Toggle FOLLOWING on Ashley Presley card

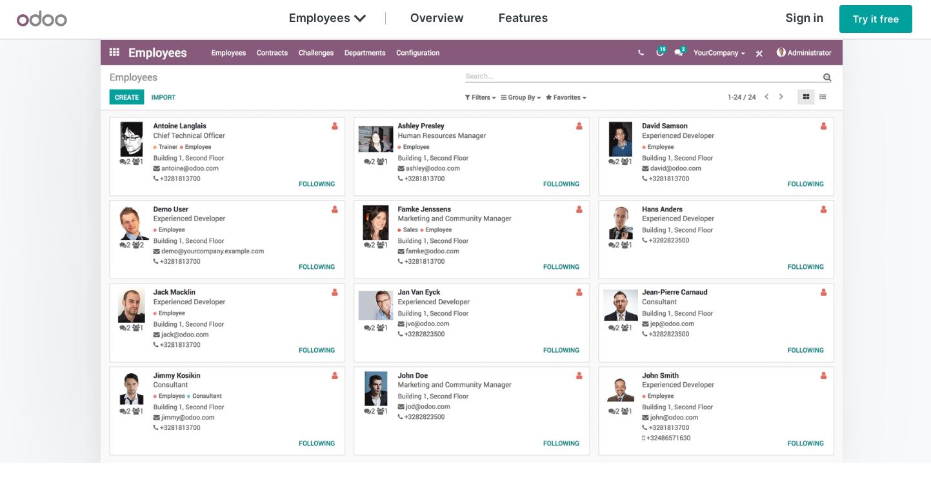click(561, 184)
